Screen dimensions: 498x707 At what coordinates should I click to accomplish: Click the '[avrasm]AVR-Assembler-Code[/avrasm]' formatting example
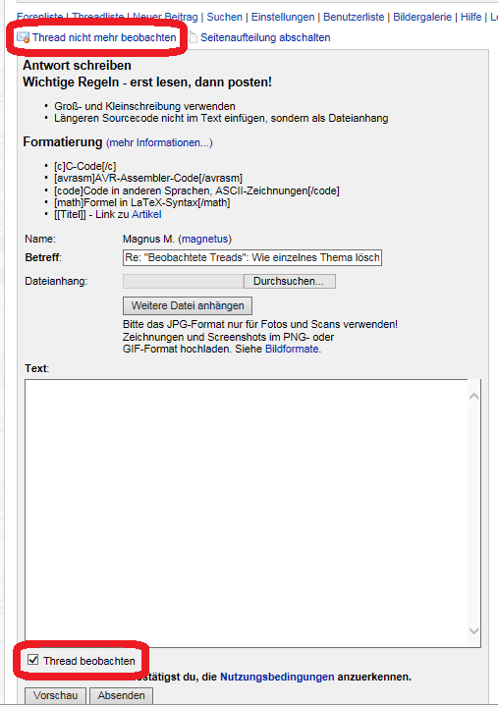click(x=148, y=178)
